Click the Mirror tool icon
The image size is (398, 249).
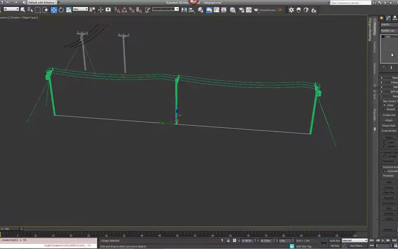(184, 10)
